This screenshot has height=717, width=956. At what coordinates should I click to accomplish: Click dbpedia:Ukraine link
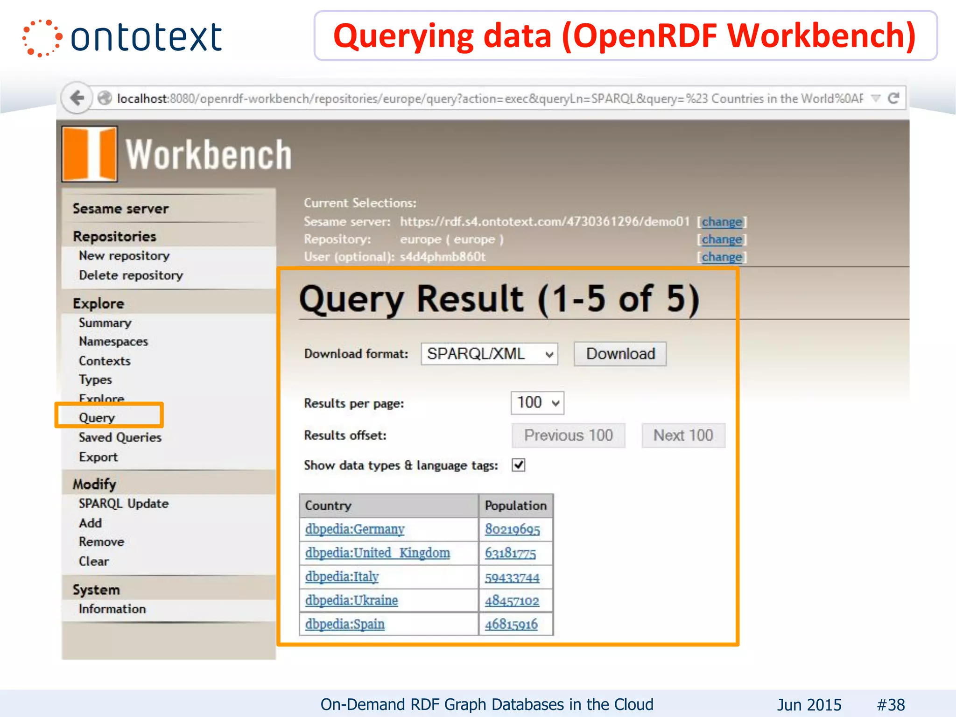click(351, 600)
